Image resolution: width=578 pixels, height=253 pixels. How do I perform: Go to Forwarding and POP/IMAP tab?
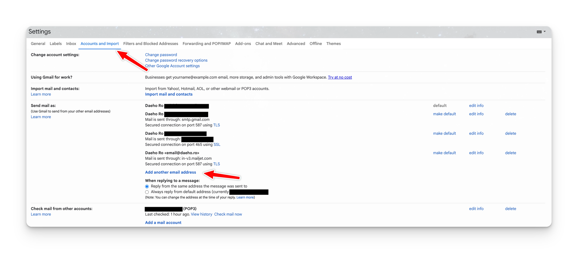click(x=206, y=44)
